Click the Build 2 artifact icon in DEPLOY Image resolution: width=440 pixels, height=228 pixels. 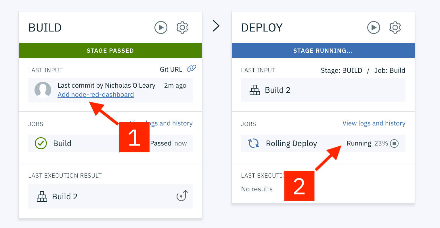click(255, 90)
